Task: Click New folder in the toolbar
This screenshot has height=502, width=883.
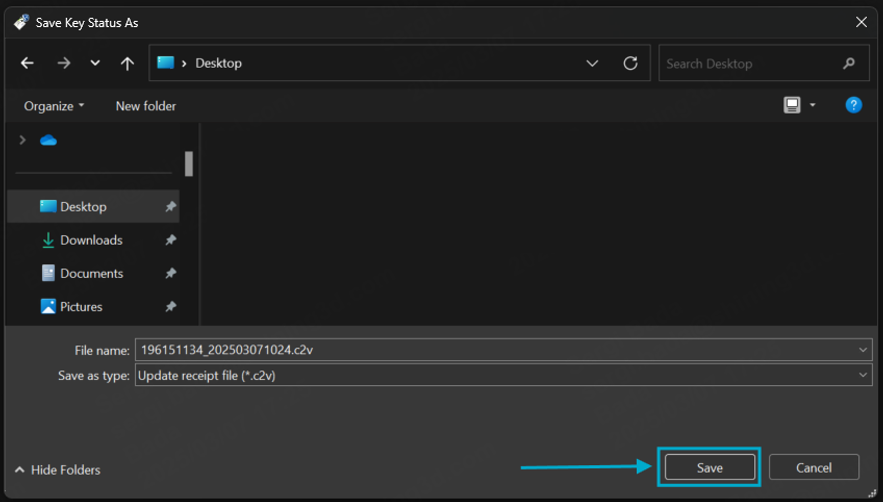Action: [145, 106]
